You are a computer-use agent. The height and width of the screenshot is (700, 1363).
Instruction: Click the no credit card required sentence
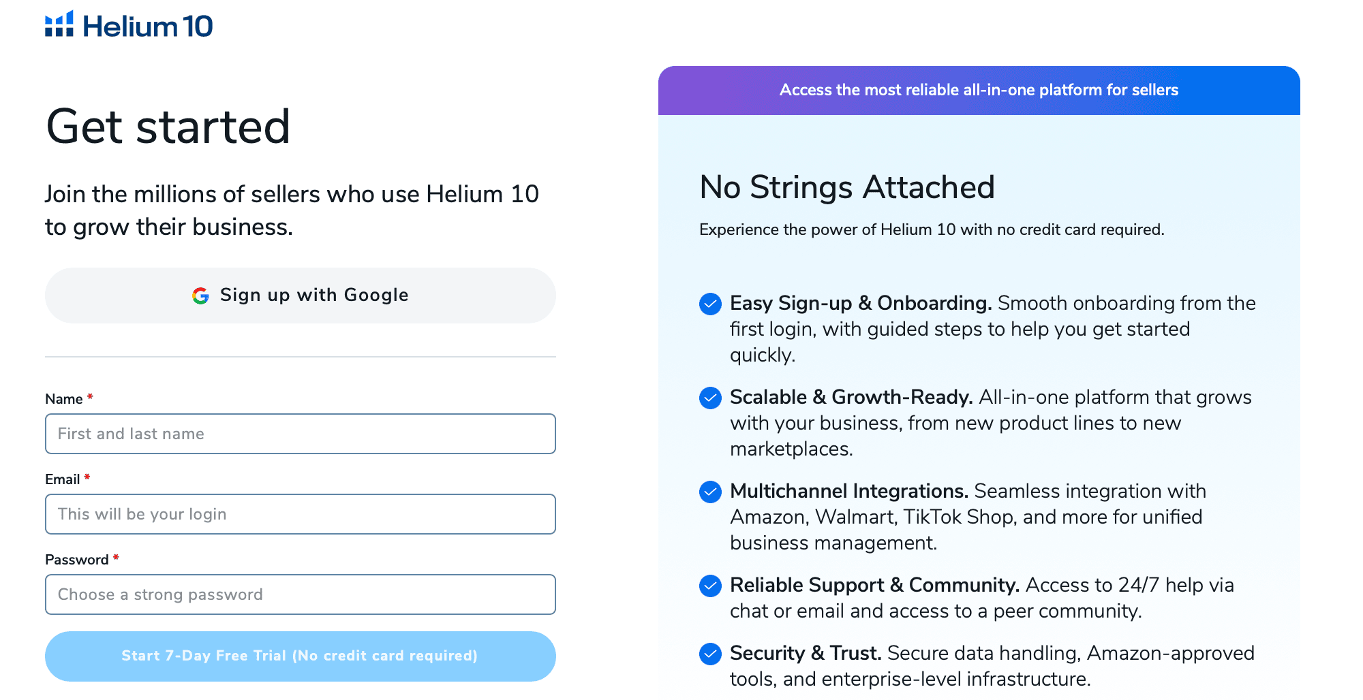(x=932, y=229)
